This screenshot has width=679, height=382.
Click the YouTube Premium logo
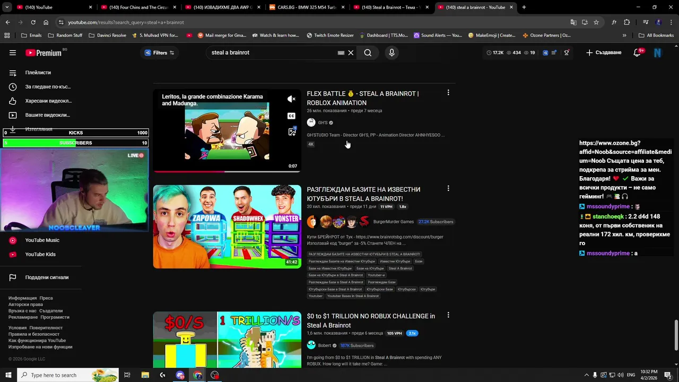click(43, 53)
